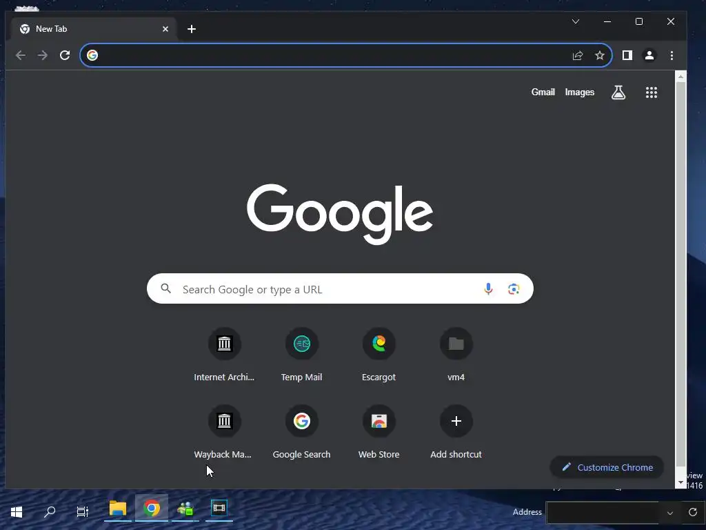
Task: Select the New Tab tab
Action: coord(93,29)
